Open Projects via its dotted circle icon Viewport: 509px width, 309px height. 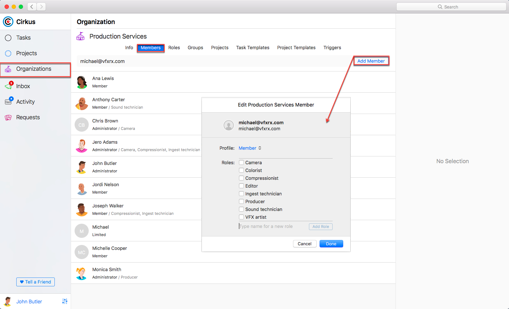[x=8, y=53]
